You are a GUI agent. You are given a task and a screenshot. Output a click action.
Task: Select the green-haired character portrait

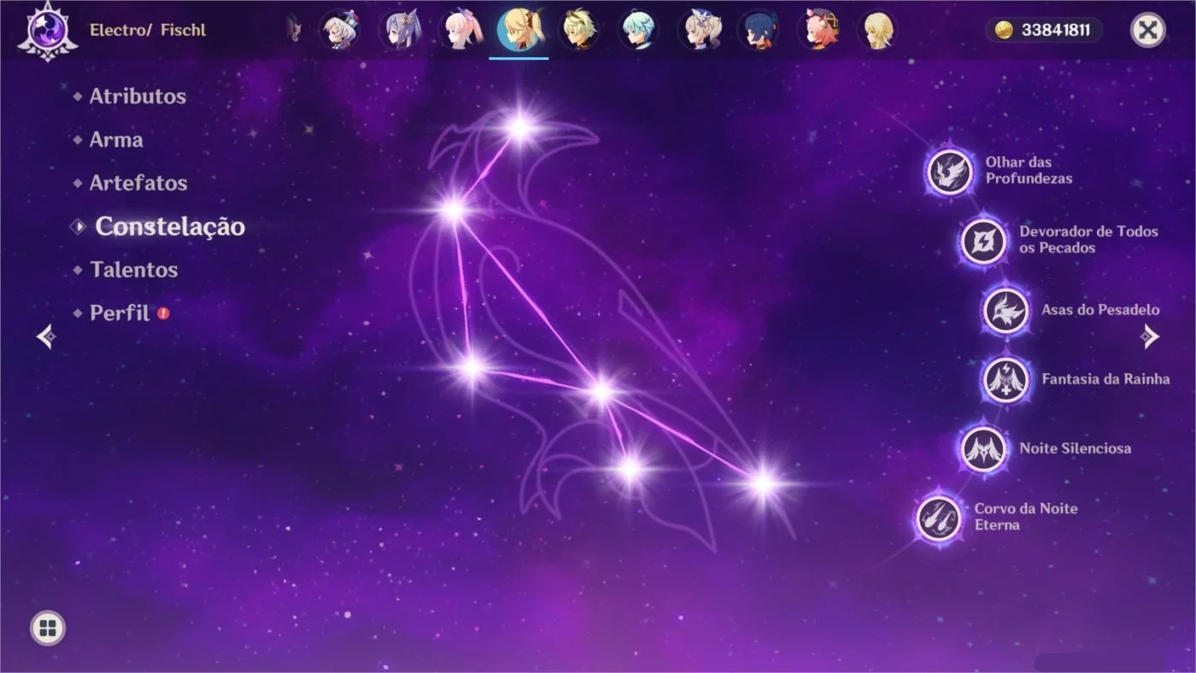coord(579,30)
